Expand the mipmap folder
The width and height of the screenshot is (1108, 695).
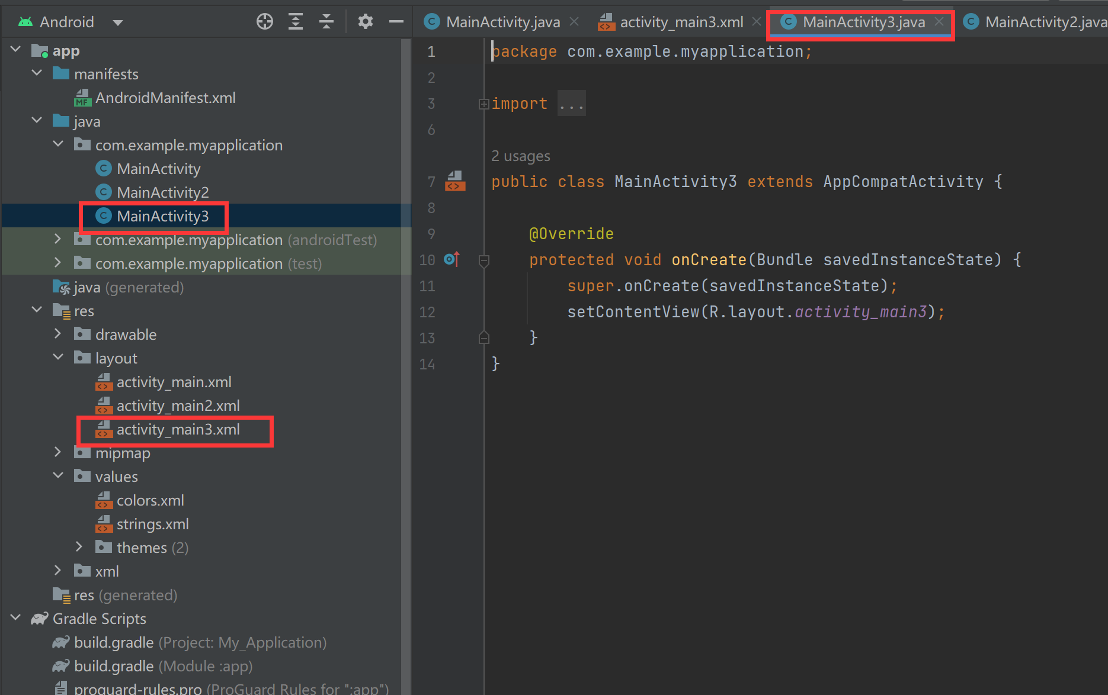(58, 452)
